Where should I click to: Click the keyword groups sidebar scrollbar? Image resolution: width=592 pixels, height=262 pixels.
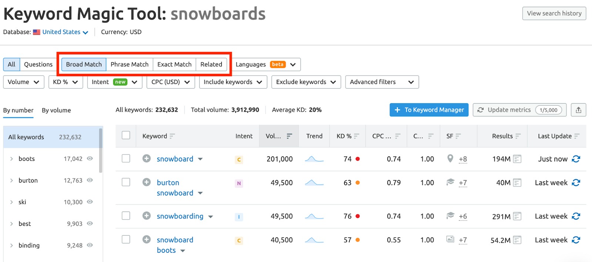click(101, 150)
